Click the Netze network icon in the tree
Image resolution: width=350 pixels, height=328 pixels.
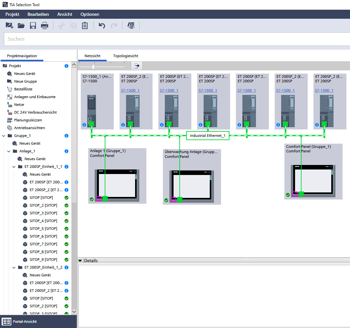(x=10, y=105)
